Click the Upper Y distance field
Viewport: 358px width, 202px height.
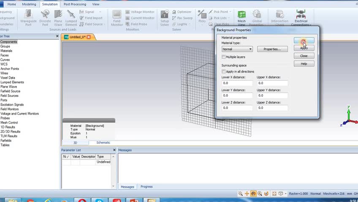272,96
